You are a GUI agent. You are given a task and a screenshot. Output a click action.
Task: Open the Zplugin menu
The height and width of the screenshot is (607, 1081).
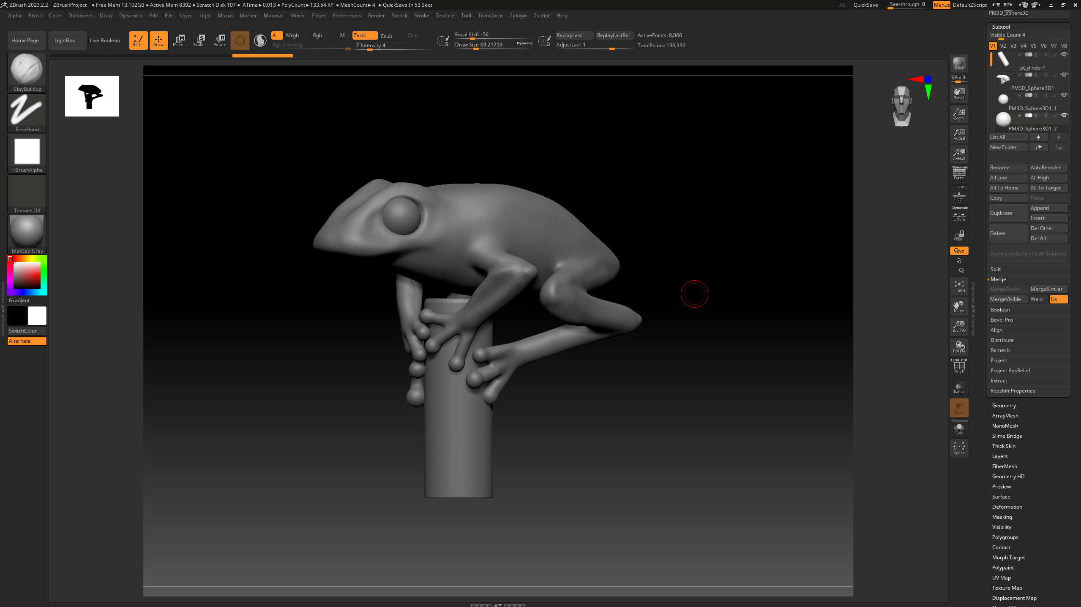tap(518, 16)
